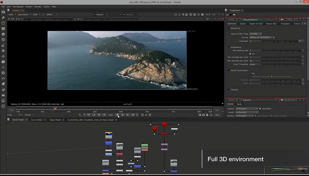Screen dimensions: 309x176
Task: Open G_SciFiCity_ENV_HouldOut Node Graph tab
Action: point(91,120)
